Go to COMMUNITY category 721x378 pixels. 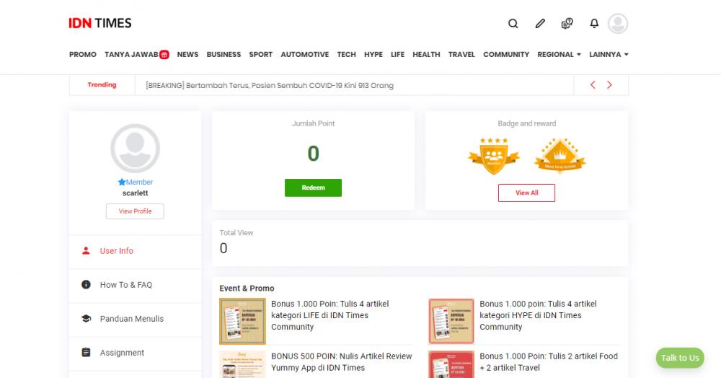pos(506,54)
